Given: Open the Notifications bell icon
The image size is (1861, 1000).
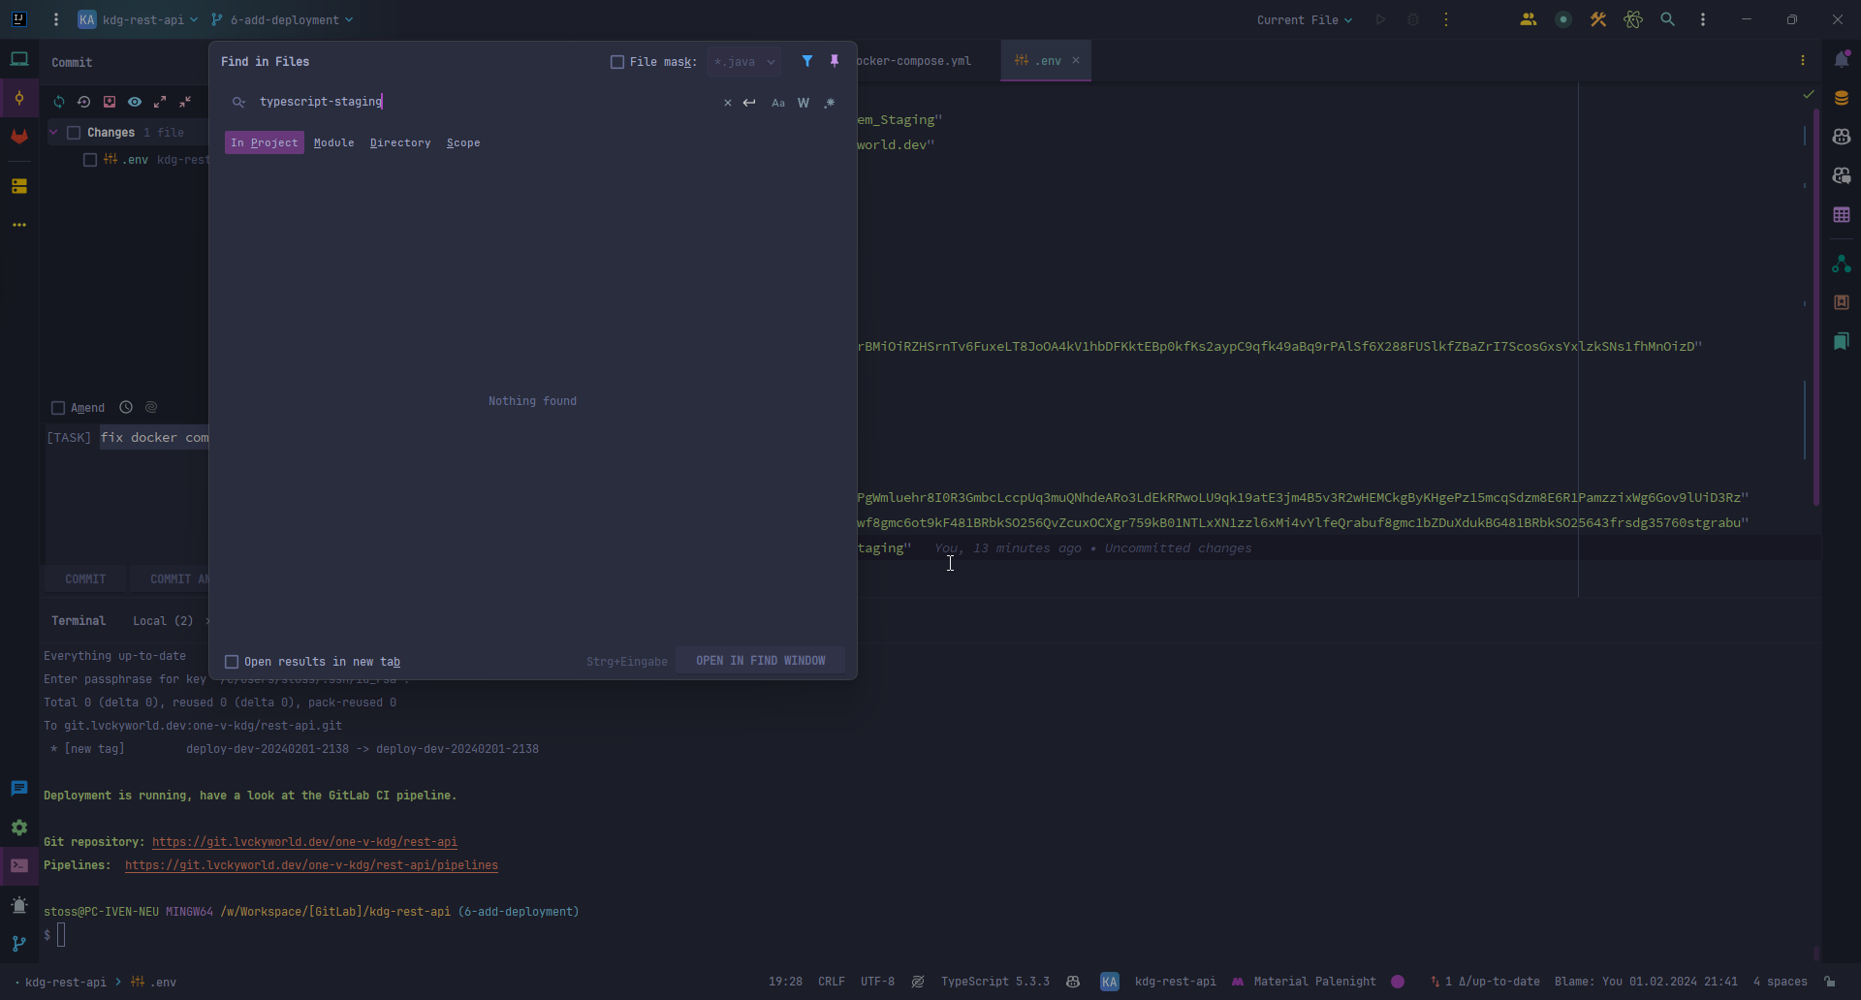Looking at the screenshot, I should click(x=1842, y=60).
